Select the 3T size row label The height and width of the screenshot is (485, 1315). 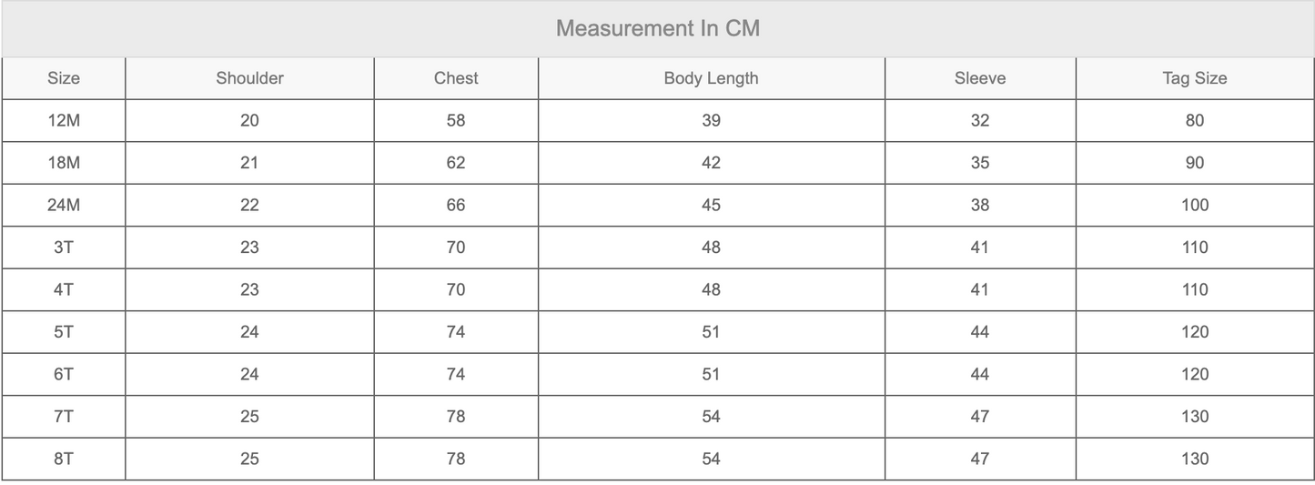click(x=64, y=248)
